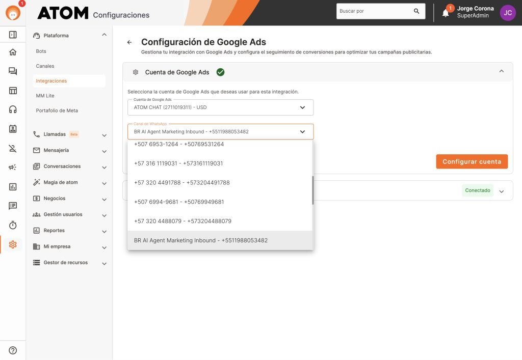Expand the Gestor de recursos chevron

point(104,264)
